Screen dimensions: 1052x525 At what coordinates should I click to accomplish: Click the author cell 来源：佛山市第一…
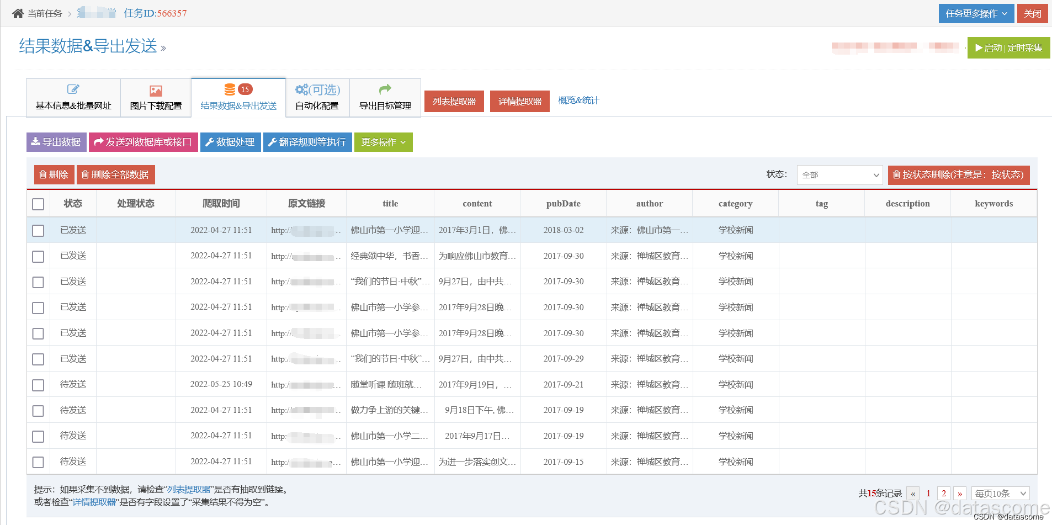(x=650, y=230)
